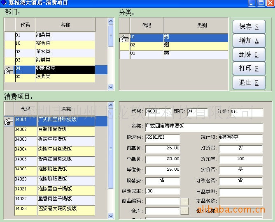The width and height of the screenshot is (275, 222).
Task: Click the 名称 input field in details panel
Action: pyautogui.click(x=204, y=127)
